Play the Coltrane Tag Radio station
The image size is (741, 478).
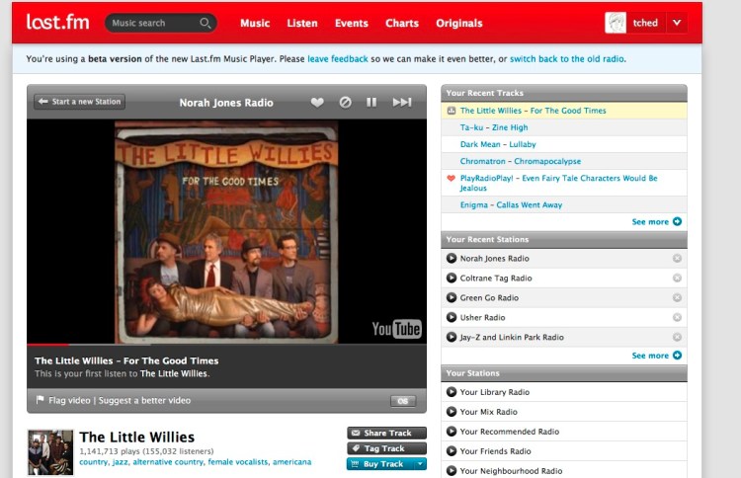(x=452, y=279)
